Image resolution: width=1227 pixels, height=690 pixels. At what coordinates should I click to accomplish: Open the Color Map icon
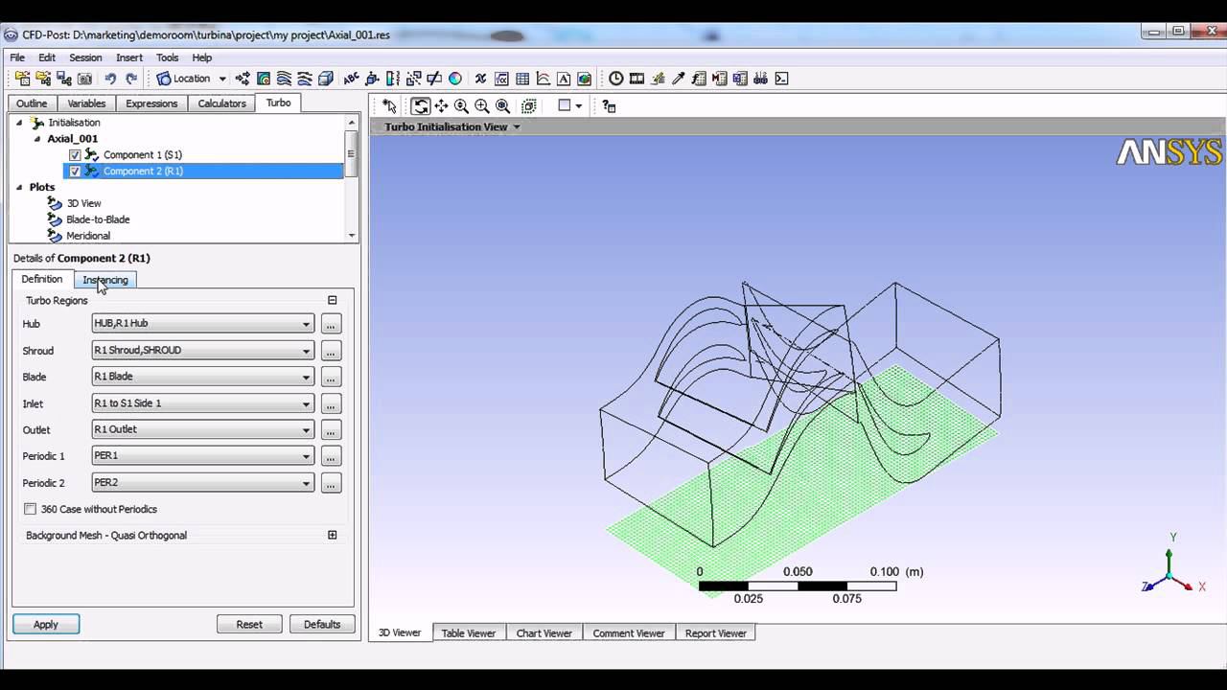(455, 79)
